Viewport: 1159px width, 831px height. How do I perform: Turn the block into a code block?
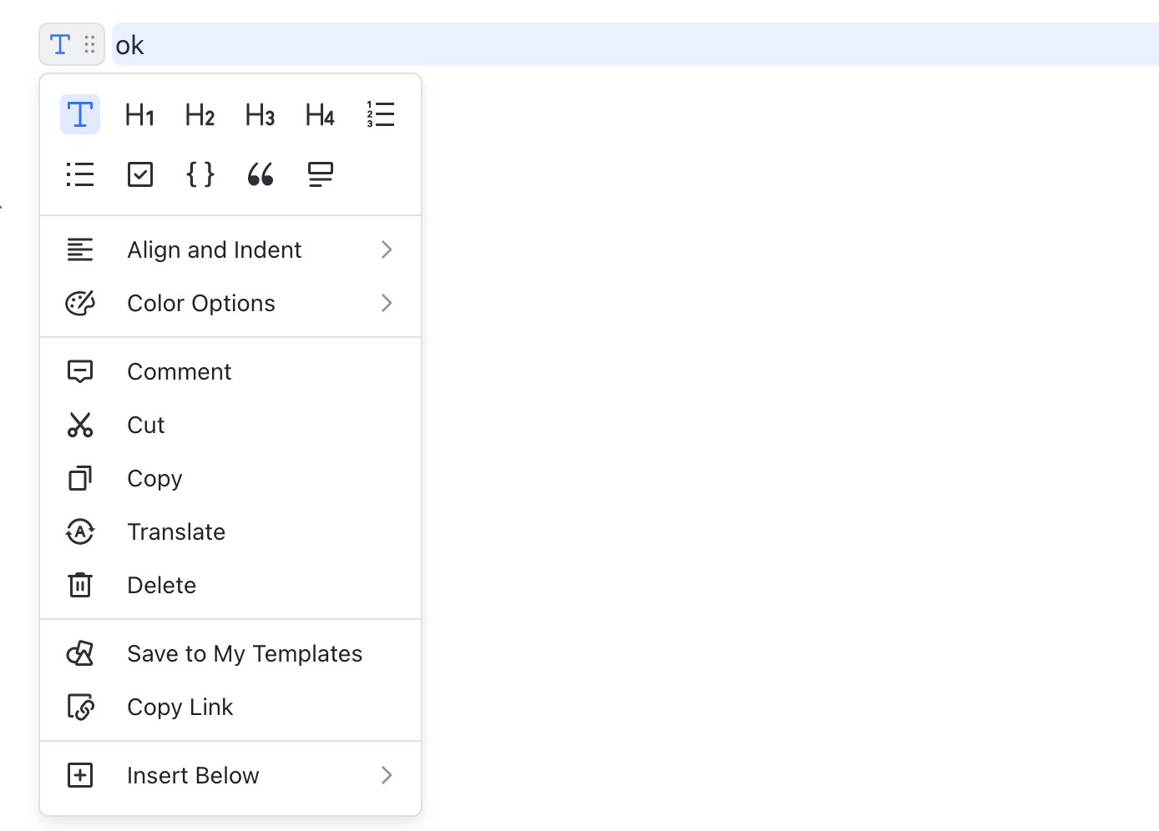pos(200,174)
